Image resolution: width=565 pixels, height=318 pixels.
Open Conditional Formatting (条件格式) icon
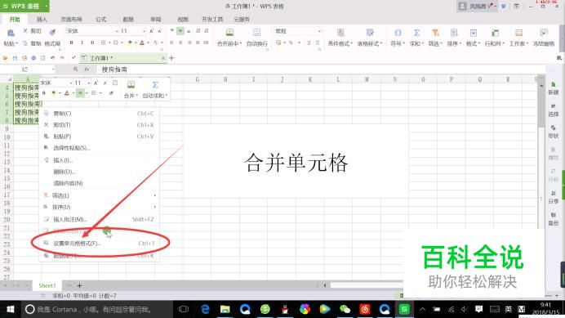coord(340,33)
